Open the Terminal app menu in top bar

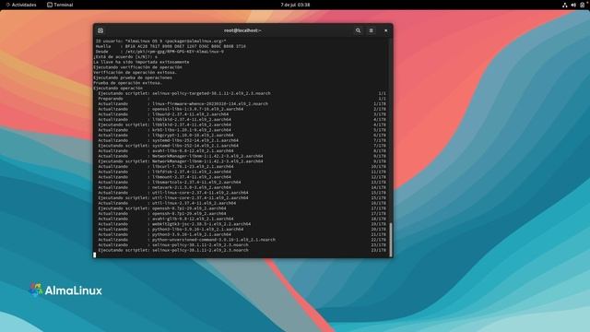coord(60,5)
